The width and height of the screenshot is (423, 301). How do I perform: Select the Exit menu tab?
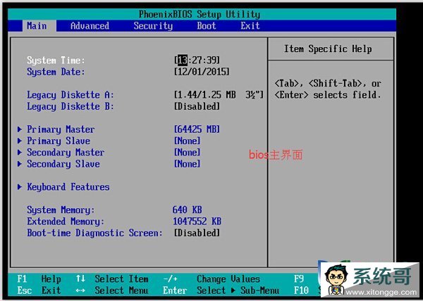click(x=250, y=26)
